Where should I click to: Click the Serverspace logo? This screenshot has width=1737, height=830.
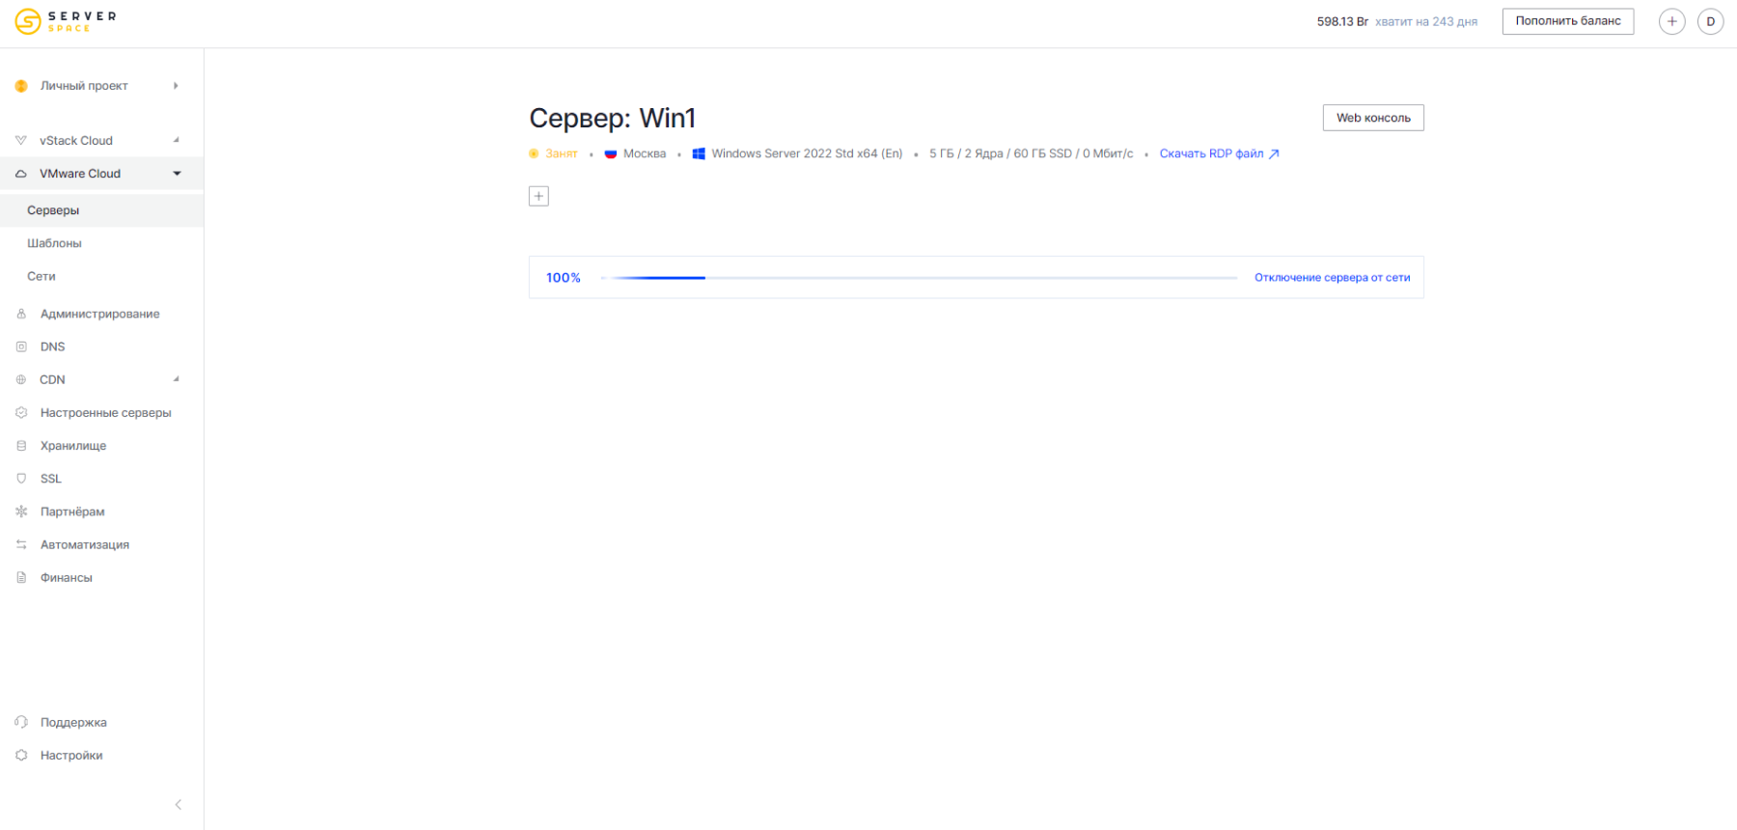coord(66,21)
